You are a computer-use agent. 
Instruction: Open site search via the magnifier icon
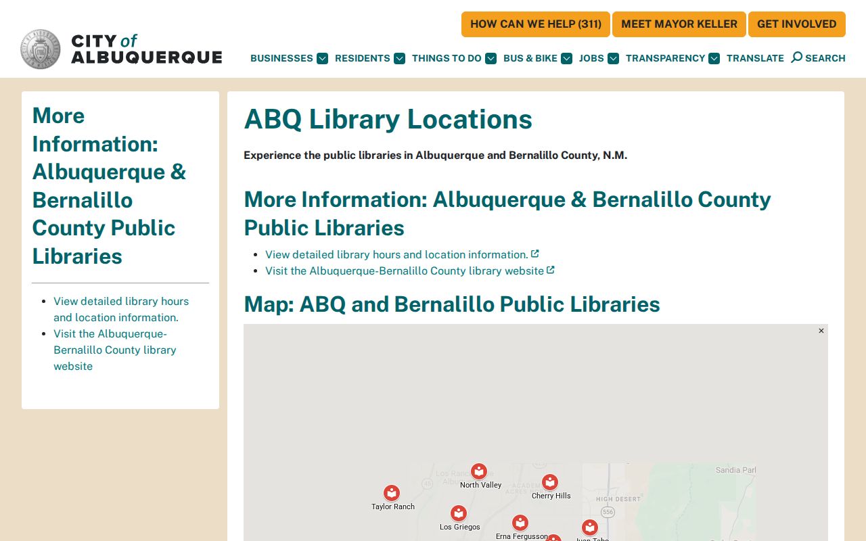(797, 57)
